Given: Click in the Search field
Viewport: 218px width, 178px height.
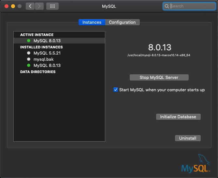Looking at the screenshot, I should pos(189,6).
